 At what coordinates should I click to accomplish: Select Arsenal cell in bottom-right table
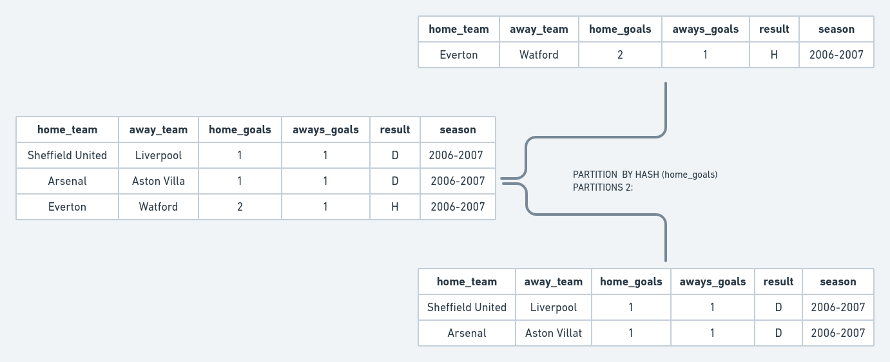[467, 333]
